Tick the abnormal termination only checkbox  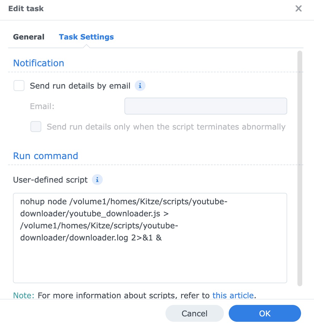pos(36,127)
